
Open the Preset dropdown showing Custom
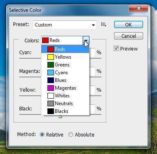(x=65, y=25)
